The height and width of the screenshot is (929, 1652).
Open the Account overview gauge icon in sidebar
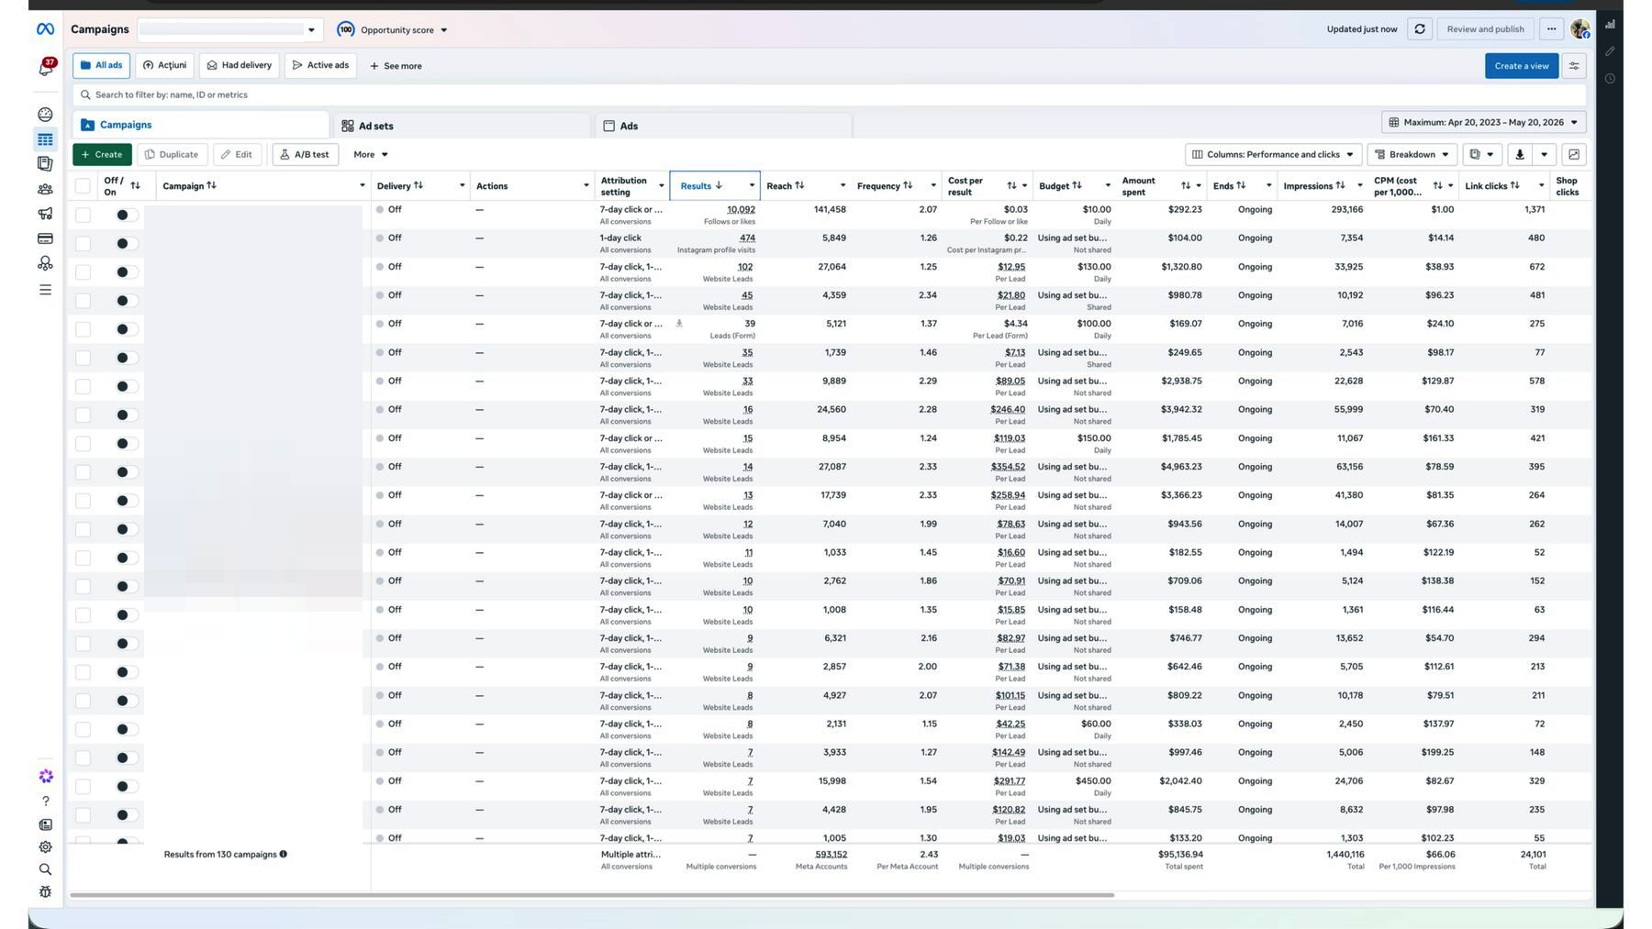tap(45, 115)
